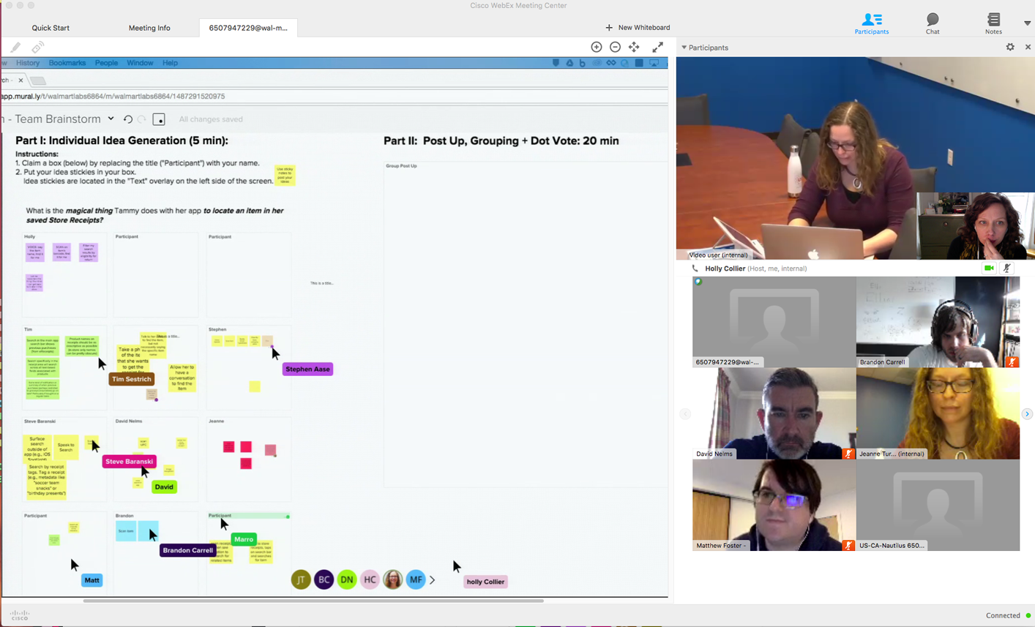The height and width of the screenshot is (627, 1035).
Task: Select the US-CA-Nautilus participant tile
Action: [938, 505]
